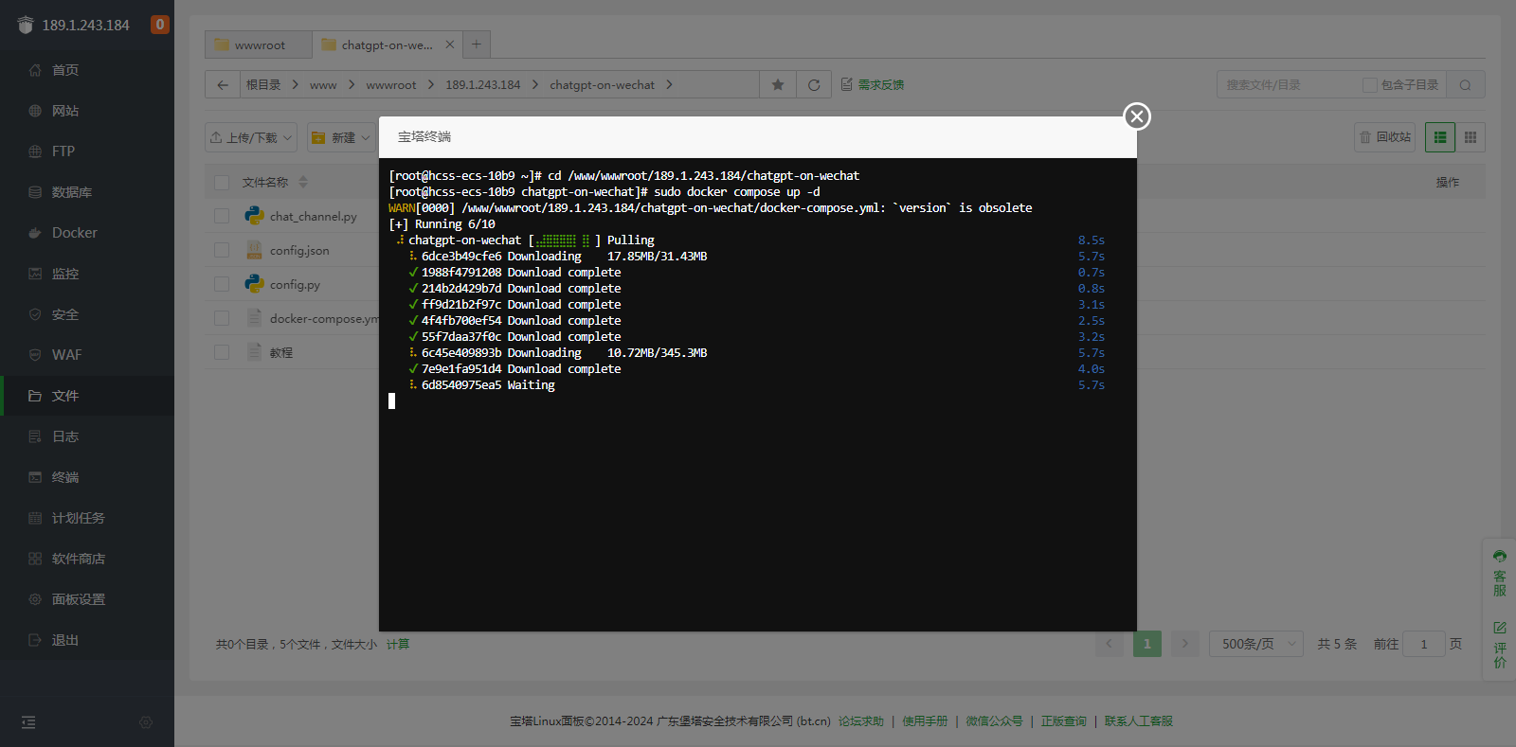Click the next page arrow in the pager
The height and width of the screenshot is (747, 1516).
click(1185, 644)
